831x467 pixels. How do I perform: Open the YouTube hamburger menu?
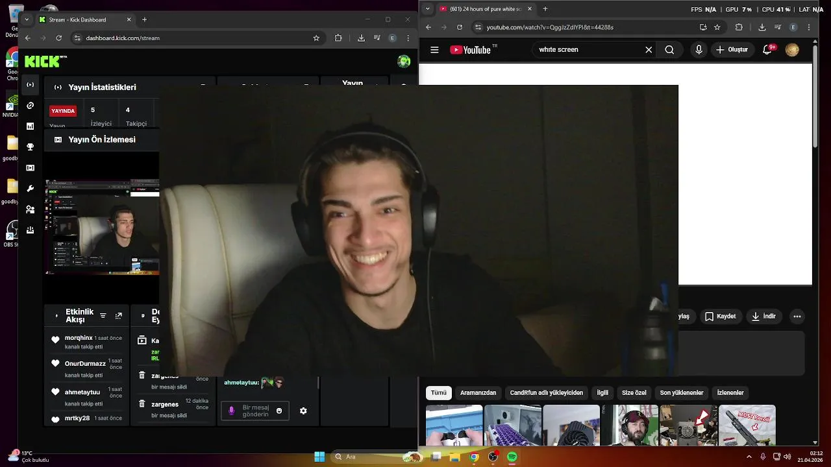(434, 50)
